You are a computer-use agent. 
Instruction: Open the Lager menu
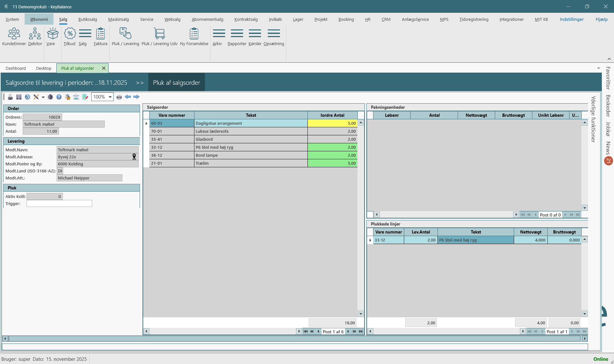[x=298, y=19]
